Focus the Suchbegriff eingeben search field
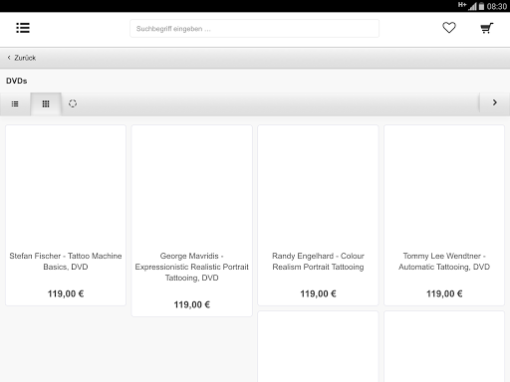 (254, 29)
